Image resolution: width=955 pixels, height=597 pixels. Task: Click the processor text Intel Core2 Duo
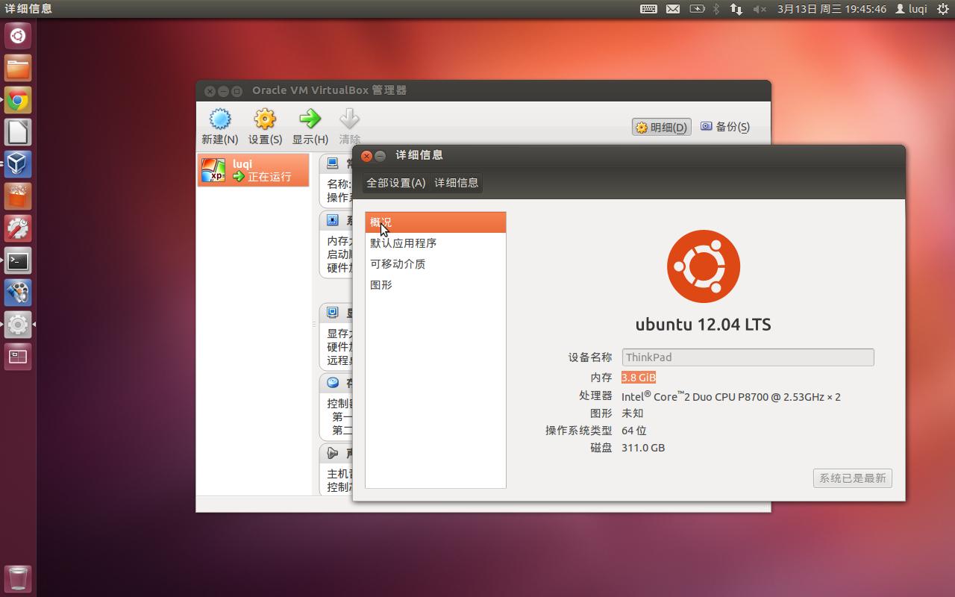coord(731,396)
